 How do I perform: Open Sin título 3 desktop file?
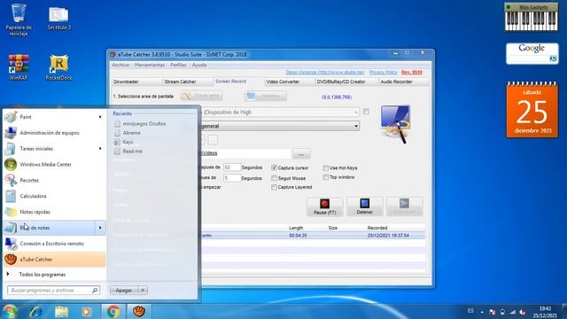point(59,18)
